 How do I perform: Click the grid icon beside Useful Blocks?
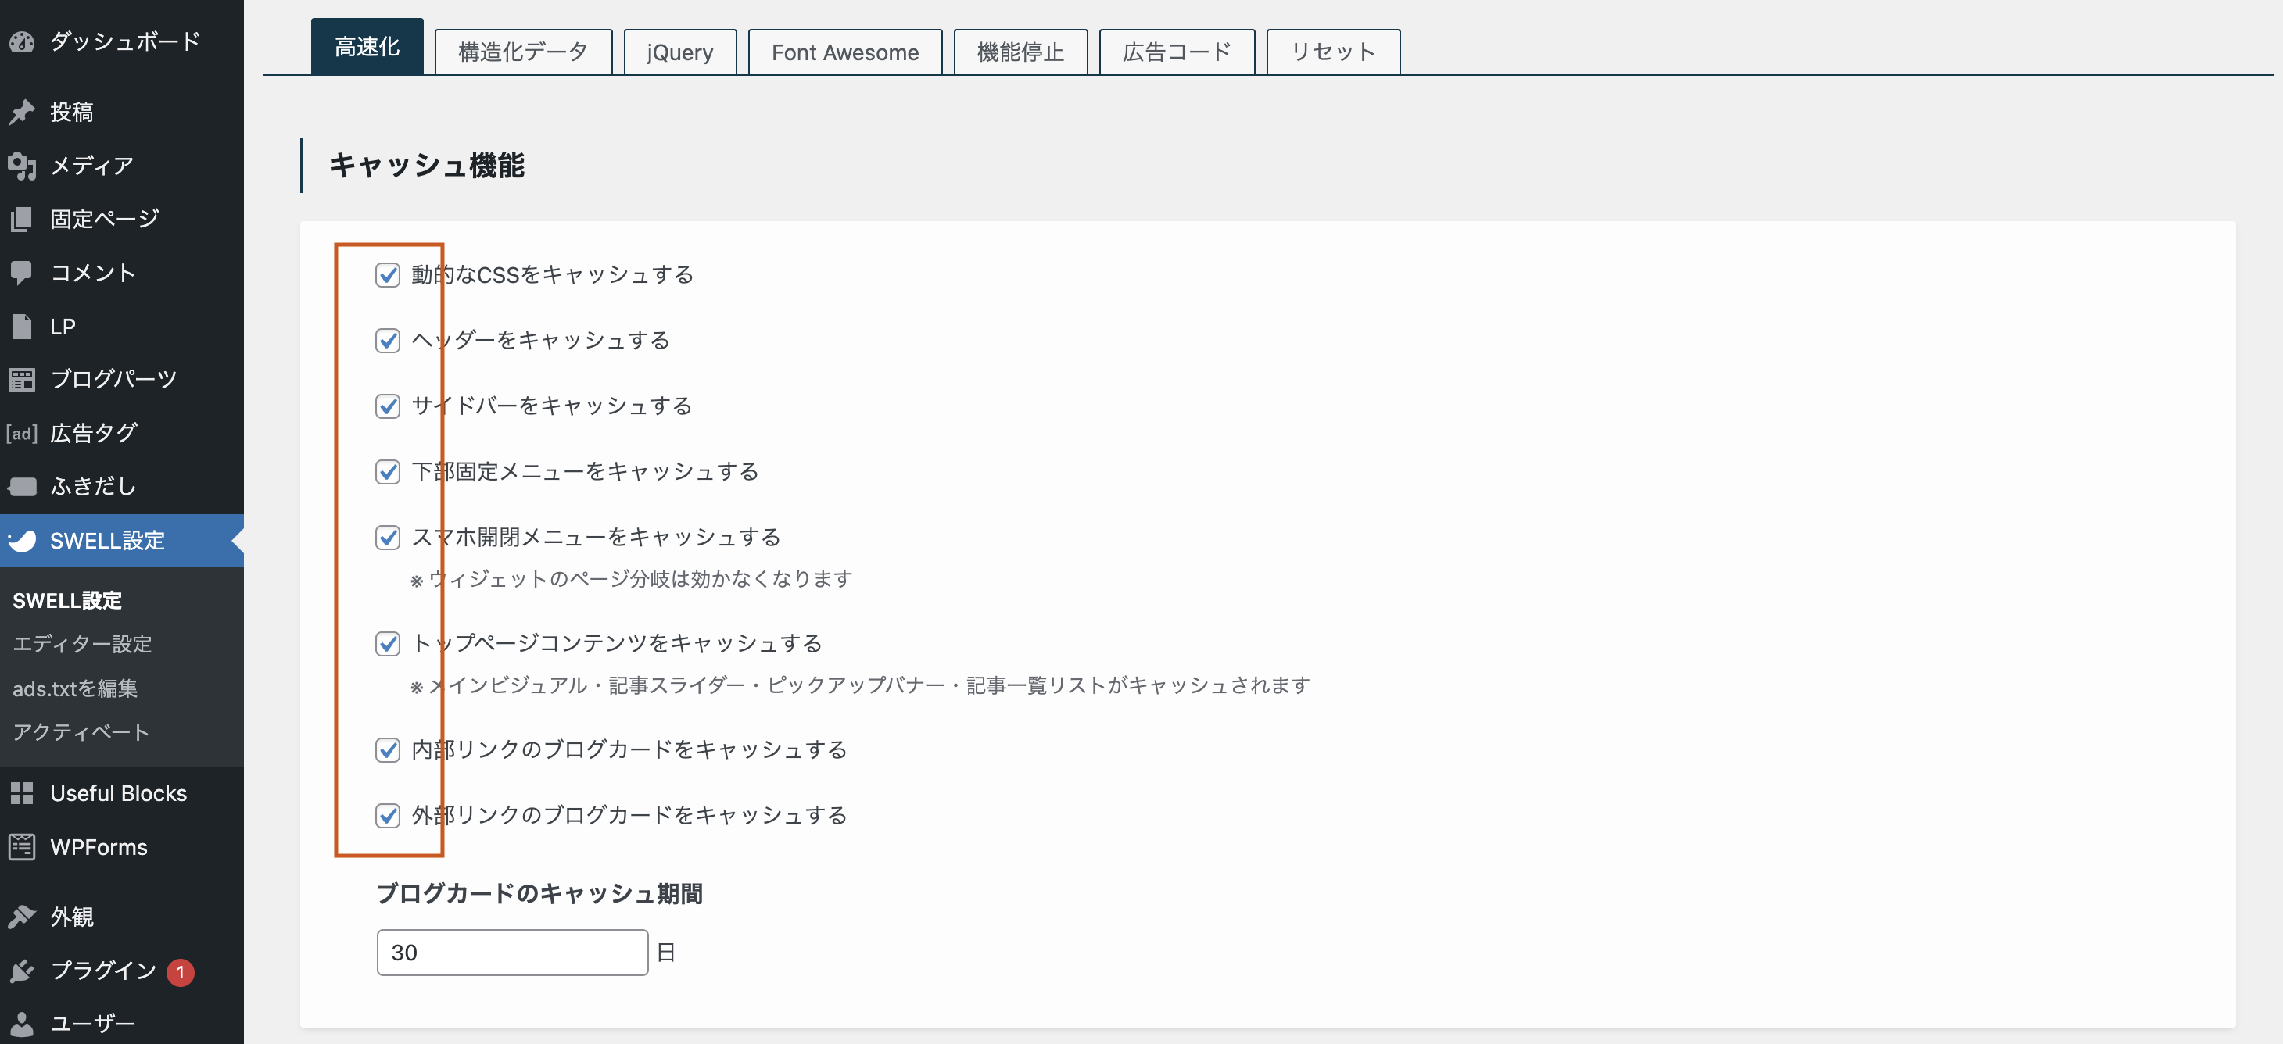(22, 793)
